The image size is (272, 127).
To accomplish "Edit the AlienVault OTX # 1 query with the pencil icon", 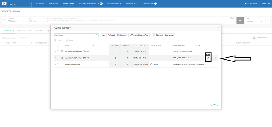I will click(x=212, y=58).
